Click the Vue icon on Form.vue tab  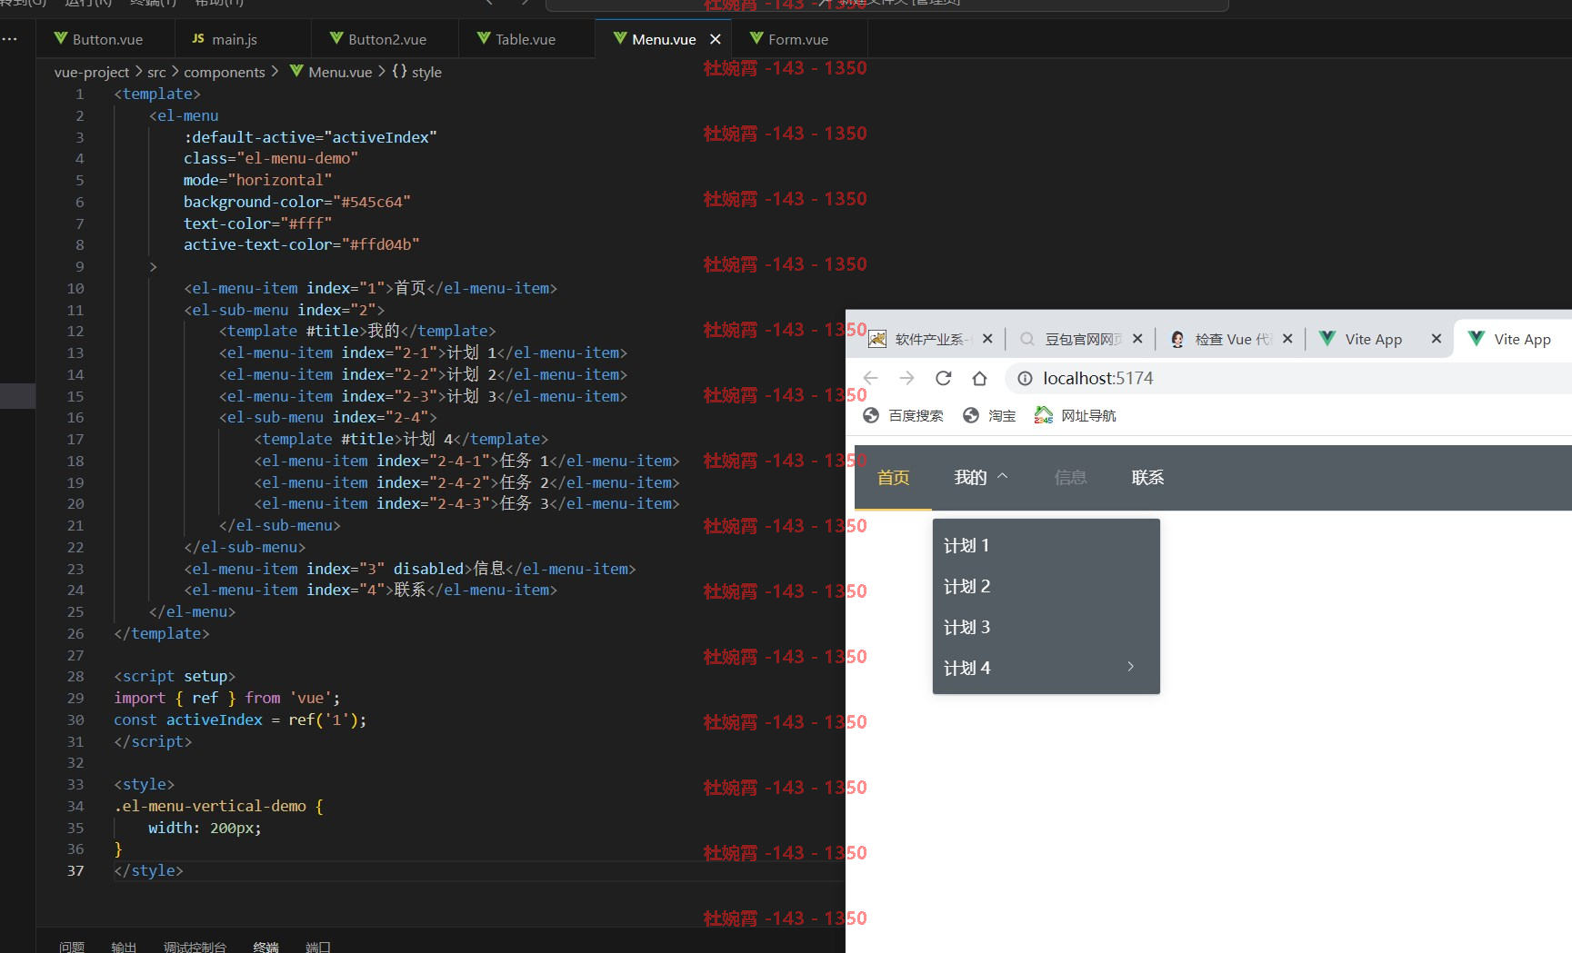tap(756, 38)
